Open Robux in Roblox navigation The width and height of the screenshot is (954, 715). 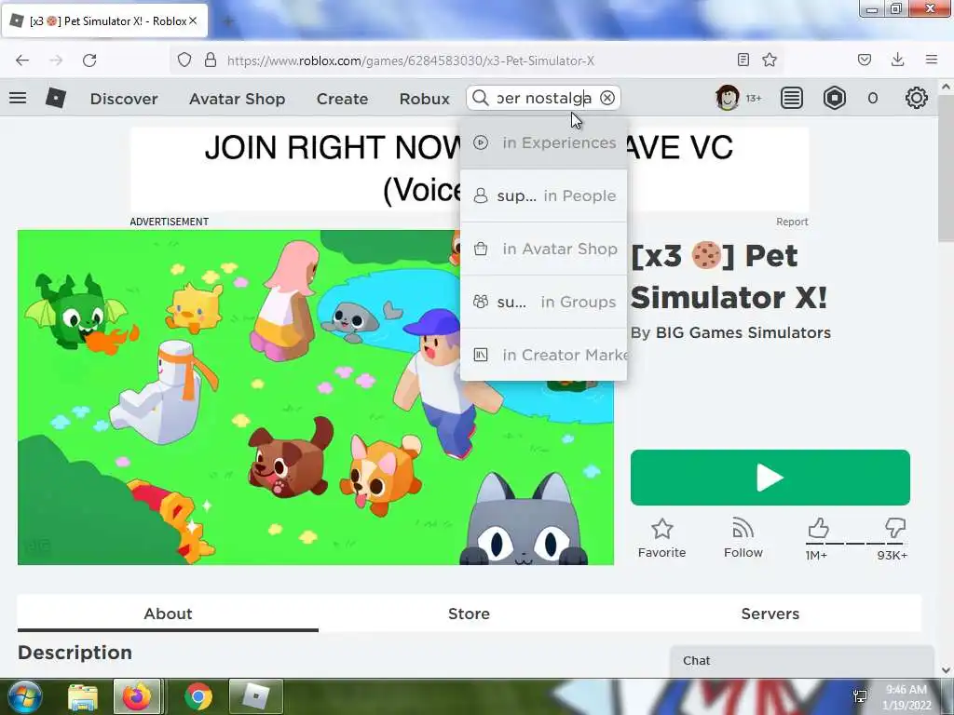pyautogui.click(x=425, y=99)
